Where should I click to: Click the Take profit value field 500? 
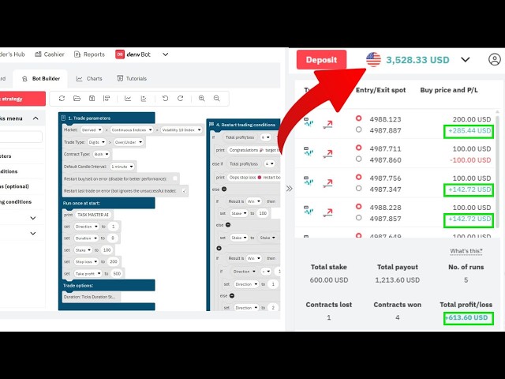click(x=117, y=274)
